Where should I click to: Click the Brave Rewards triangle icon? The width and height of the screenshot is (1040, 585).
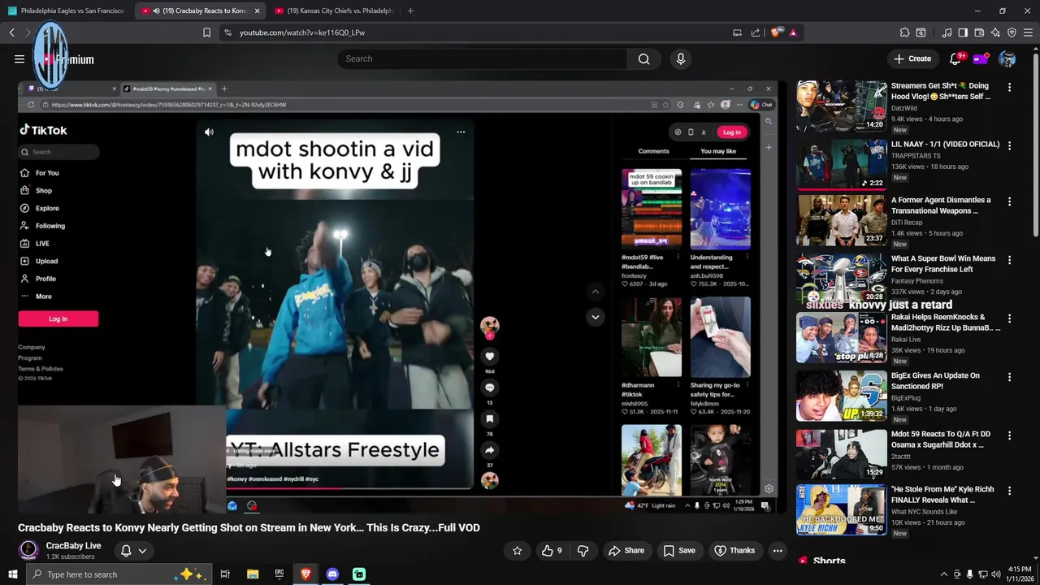coord(793,32)
